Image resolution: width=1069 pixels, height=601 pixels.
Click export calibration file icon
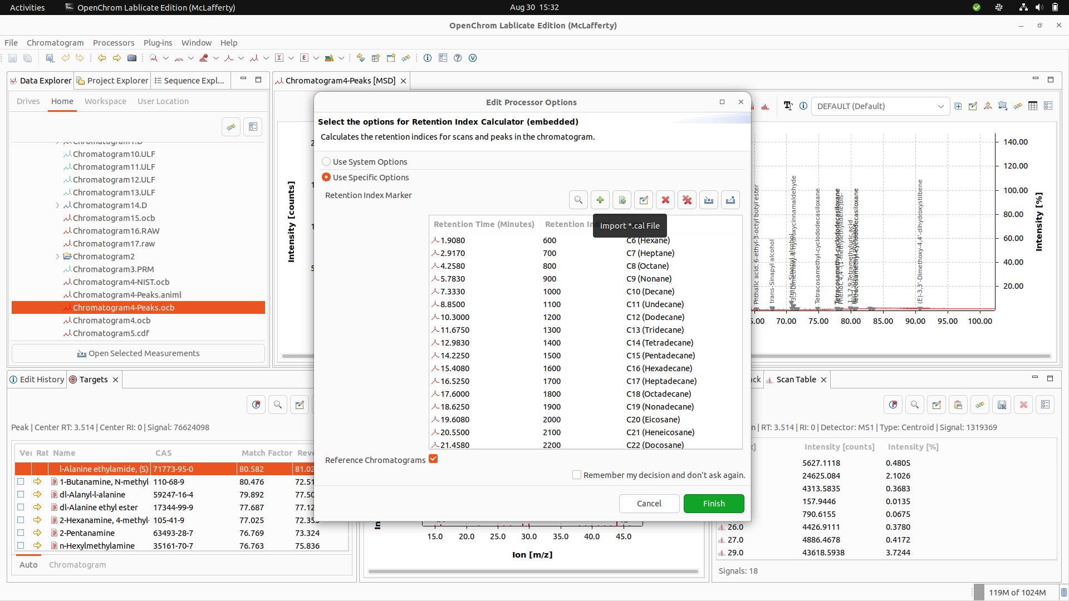(x=730, y=200)
